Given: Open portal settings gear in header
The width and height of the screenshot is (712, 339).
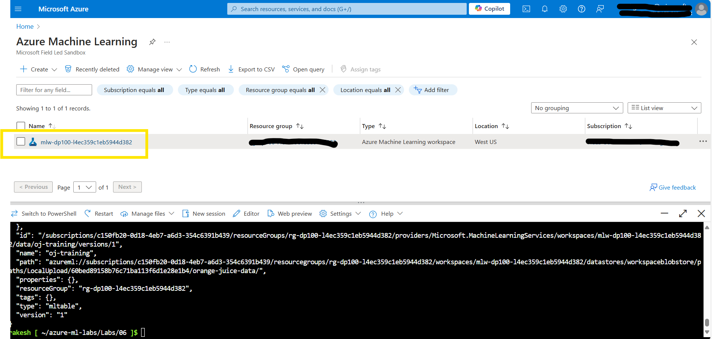Looking at the screenshot, I should (563, 9).
